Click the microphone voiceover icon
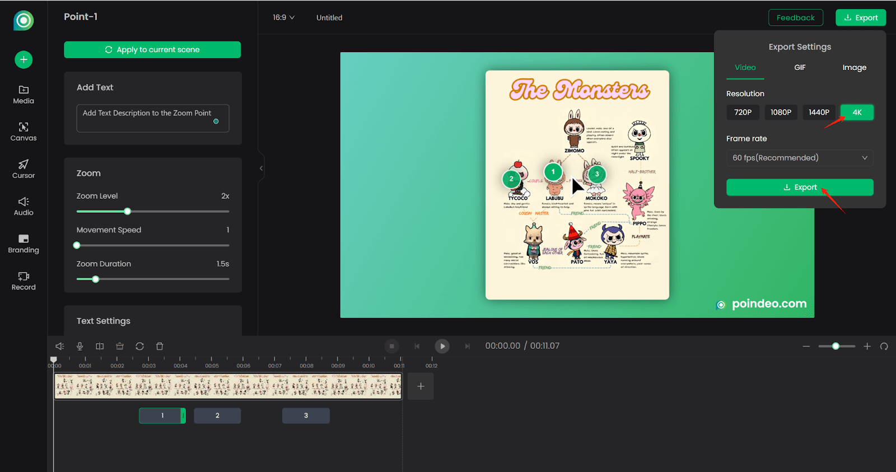 click(x=80, y=346)
